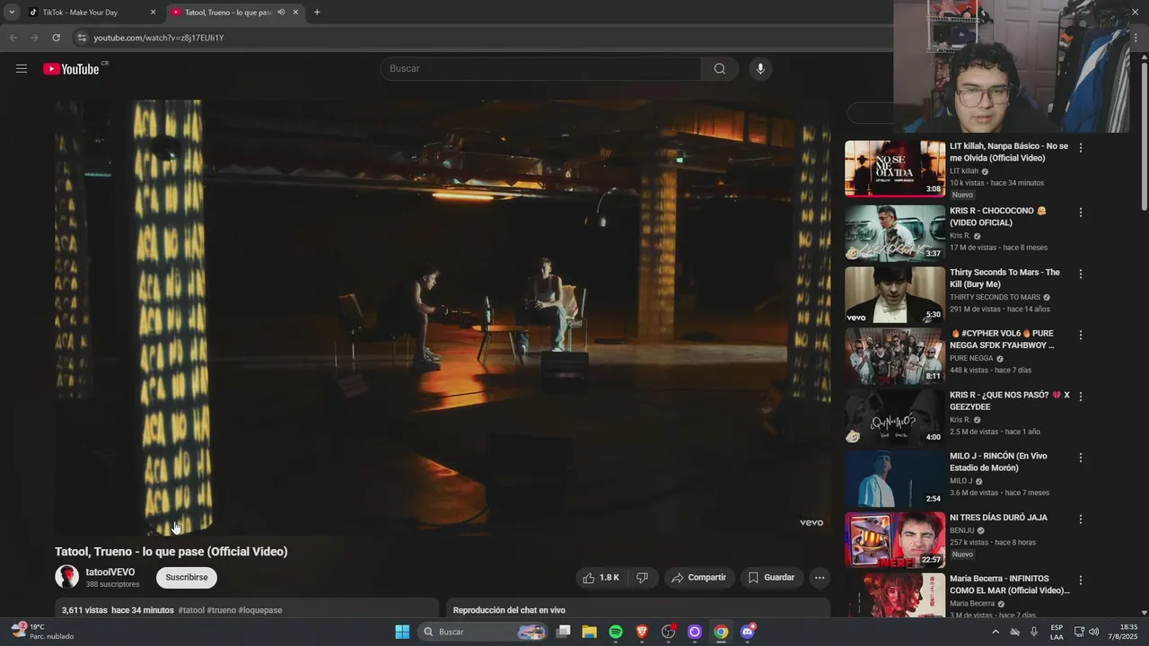Click the YouTube search magnifier button
Image resolution: width=1149 pixels, height=646 pixels.
720,69
